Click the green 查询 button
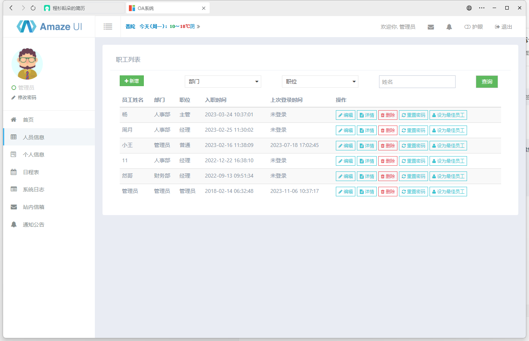This screenshot has width=529, height=341. (x=487, y=82)
